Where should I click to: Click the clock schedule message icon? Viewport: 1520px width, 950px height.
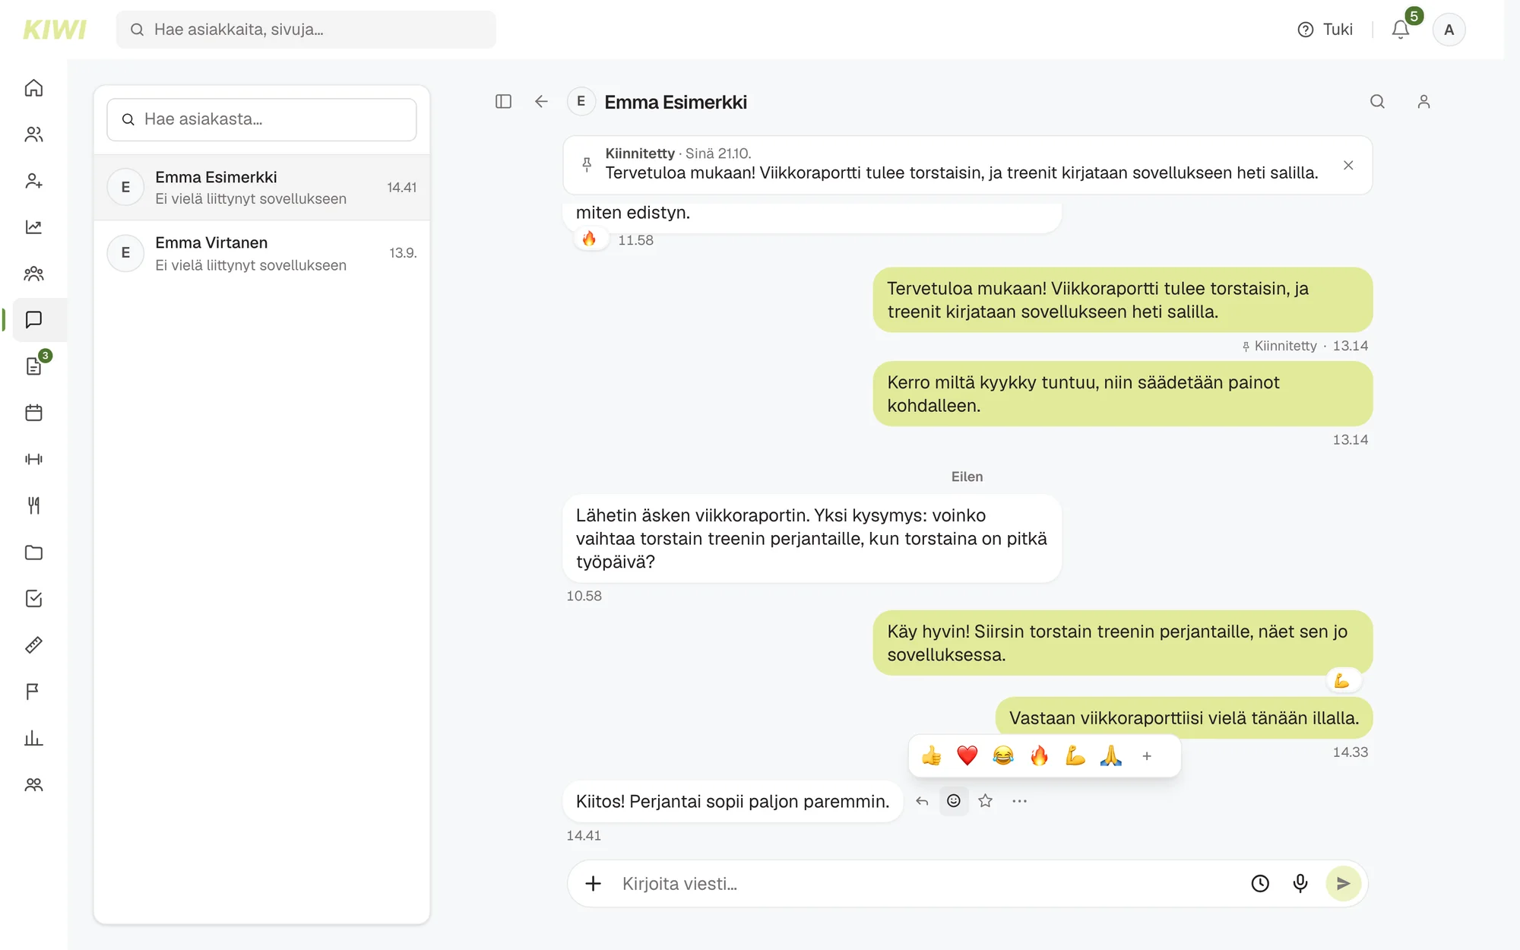[x=1260, y=883]
